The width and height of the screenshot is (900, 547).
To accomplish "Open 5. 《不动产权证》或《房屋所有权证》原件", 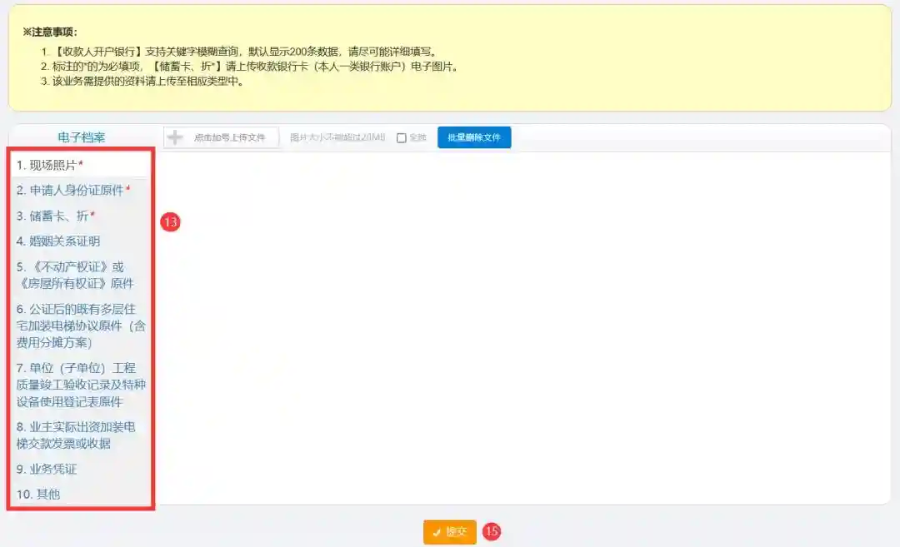I will tap(75, 276).
